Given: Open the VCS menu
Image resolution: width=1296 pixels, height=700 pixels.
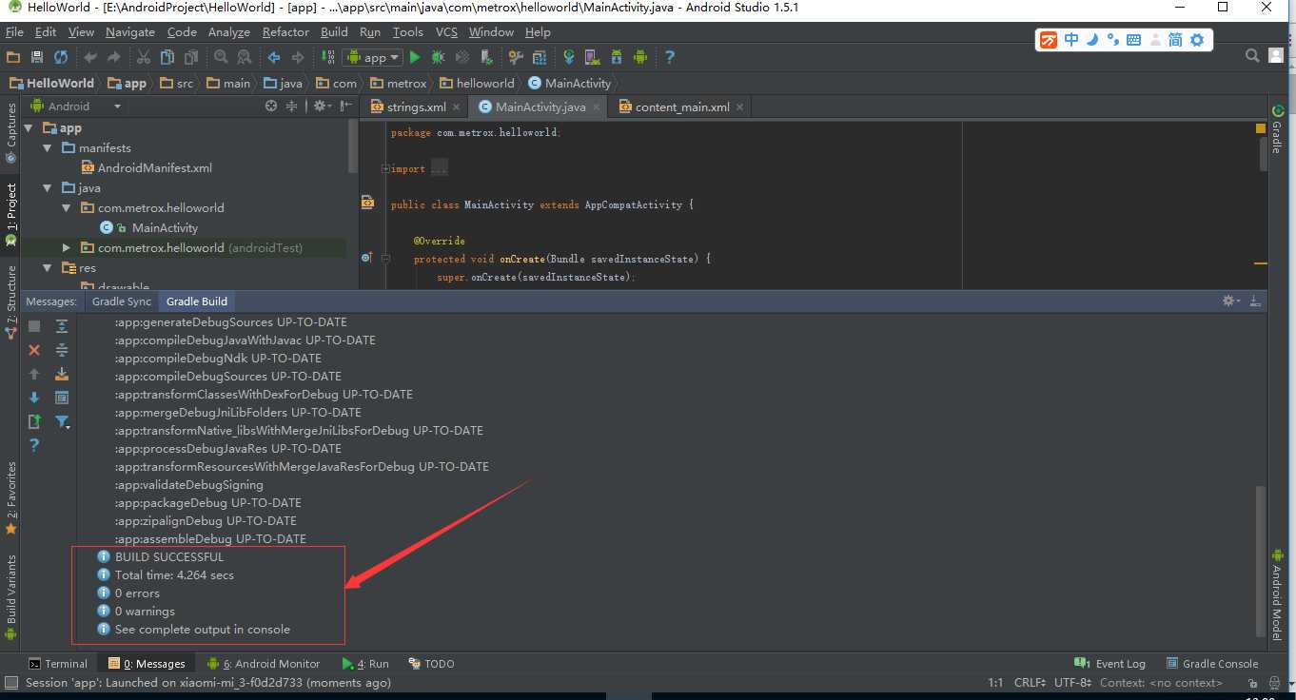Looking at the screenshot, I should click(x=446, y=31).
